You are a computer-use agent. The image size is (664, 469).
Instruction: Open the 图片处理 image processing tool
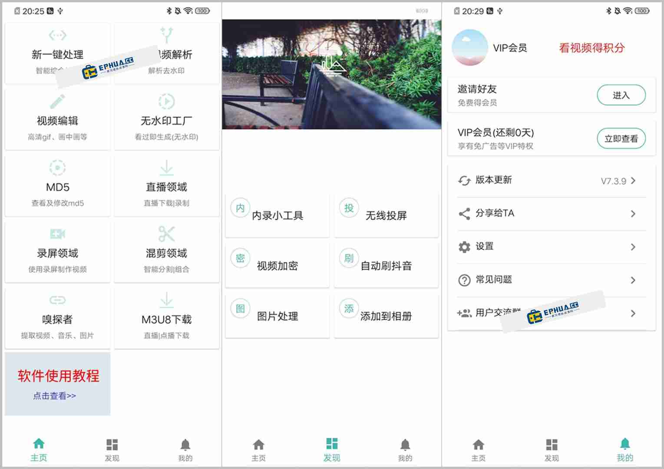pyautogui.click(x=277, y=316)
